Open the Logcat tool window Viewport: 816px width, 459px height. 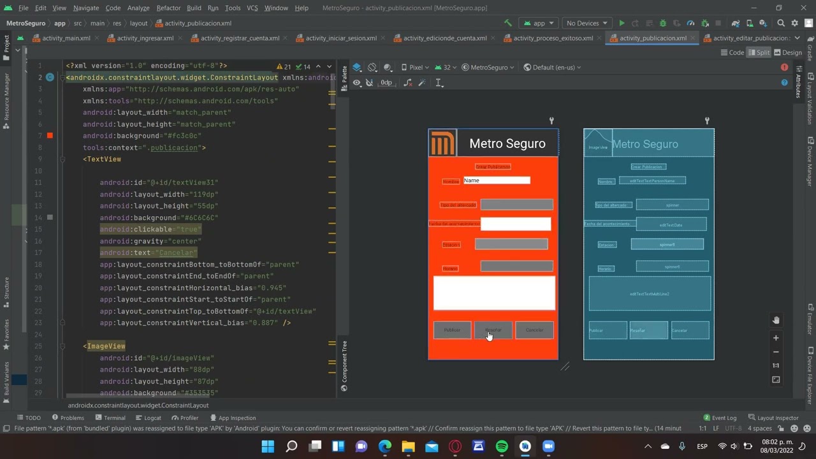point(148,418)
